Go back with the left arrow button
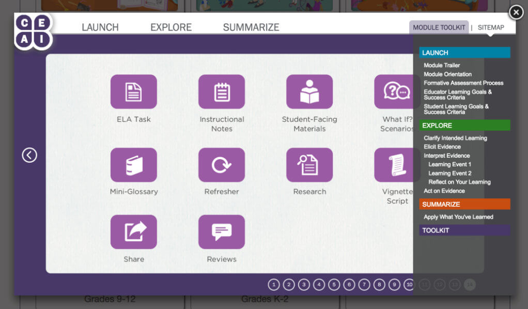The height and width of the screenshot is (309, 528). [x=29, y=155]
